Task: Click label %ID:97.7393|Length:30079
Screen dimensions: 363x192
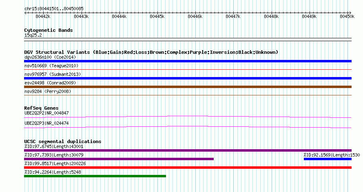Action: click(54, 155)
